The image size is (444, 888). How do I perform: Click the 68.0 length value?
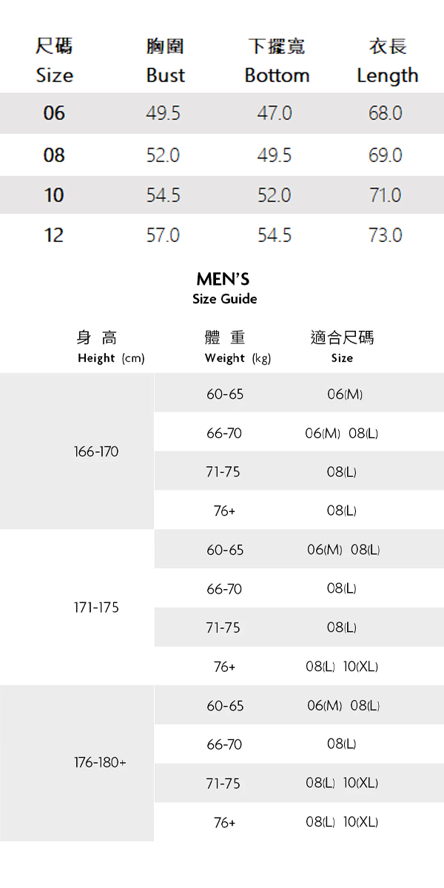click(386, 113)
